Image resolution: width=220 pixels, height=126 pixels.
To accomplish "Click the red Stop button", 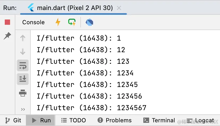I will [7, 22].
